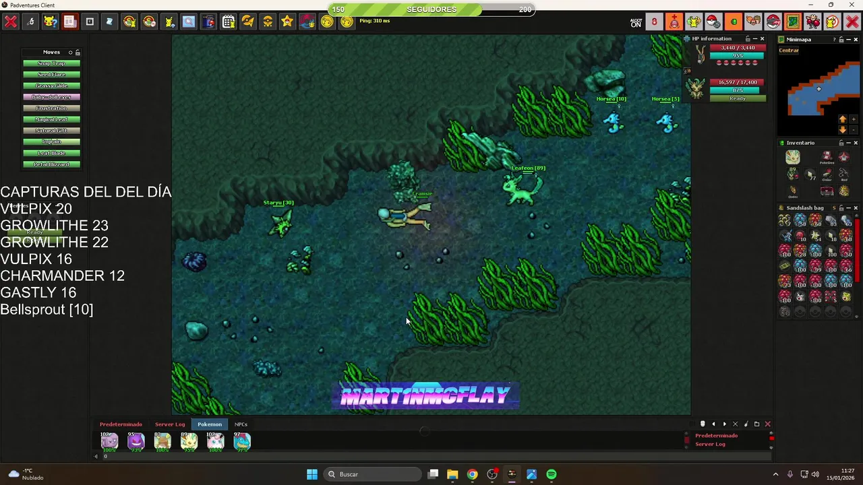This screenshot has width=863, height=485.
Task: Toggle lock on the HP information panel
Action: 747,39
